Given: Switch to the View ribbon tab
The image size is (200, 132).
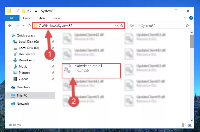Looking at the screenshot, I should (57, 18).
